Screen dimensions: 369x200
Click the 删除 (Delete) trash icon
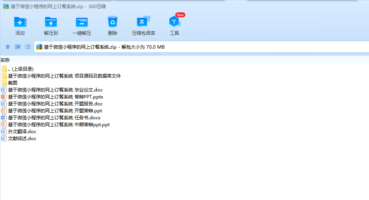112,22
